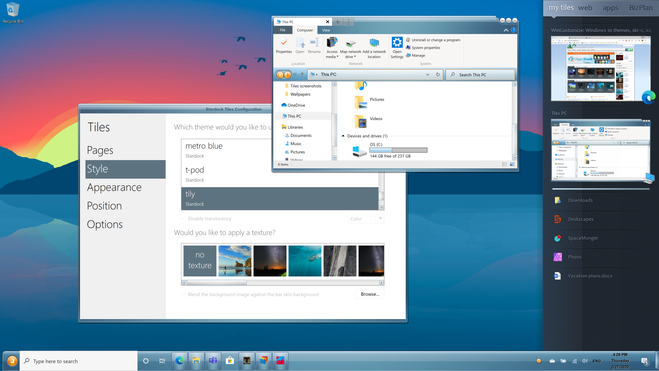The height and width of the screenshot is (371, 659).
Task: Click the Help question mark icon
Action: coord(513,30)
